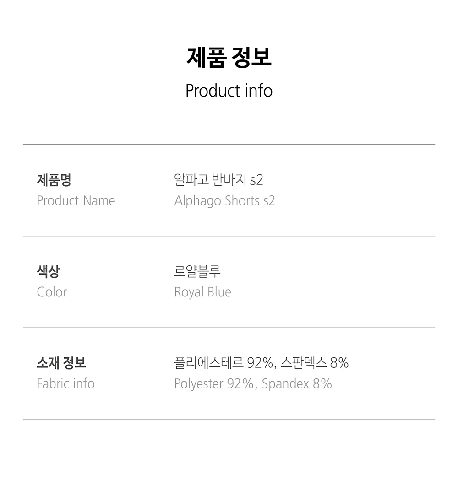Click the 제품 정보 heading
The width and height of the screenshot is (458, 485).
click(229, 58)
